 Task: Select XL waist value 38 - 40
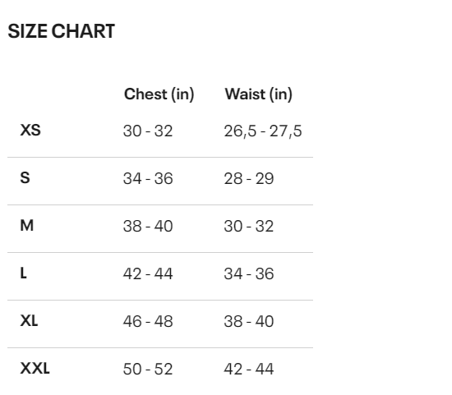coord(249,321)
